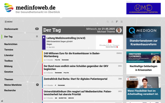Open Stellenmarkt in sidebar
The image size is (165, 103).
(11, 29)
